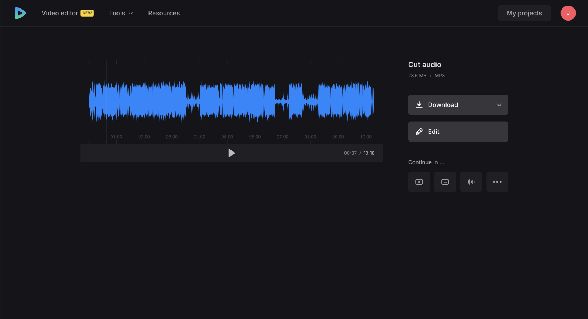This screenshot has width=588, height=319.
Task: Click the 01:00 timeline label
Action: click(116, 137)
